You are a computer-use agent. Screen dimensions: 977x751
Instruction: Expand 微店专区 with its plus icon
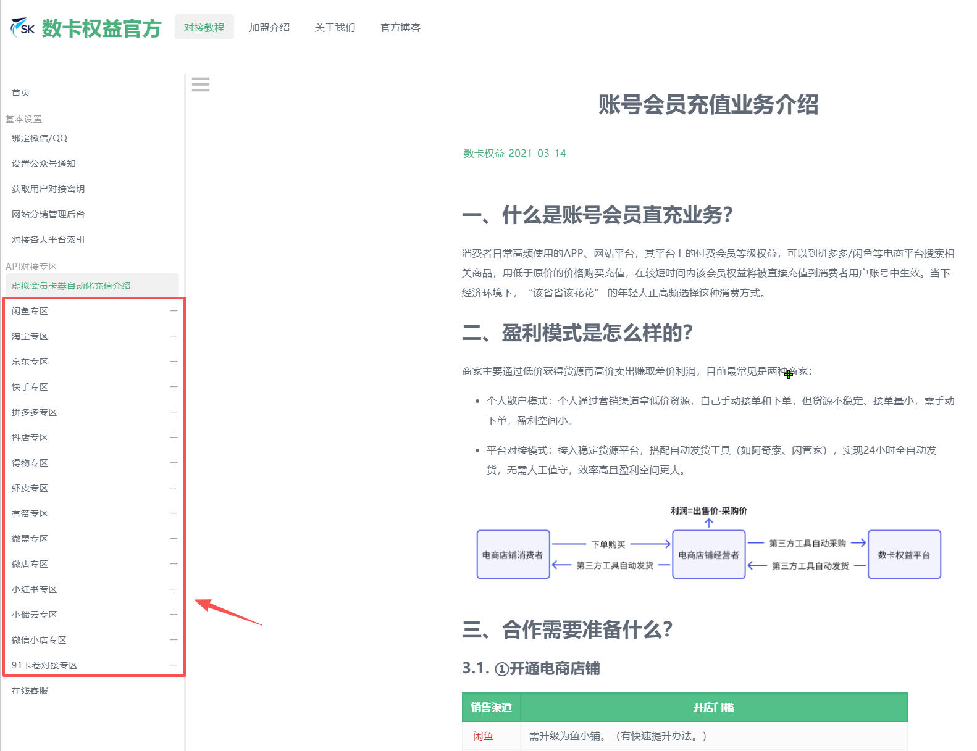pyautogui.click(x=174, y=564)
